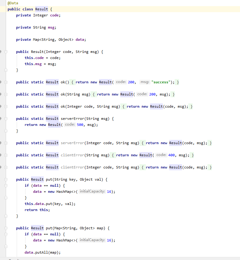Click put name in put(String key, Object val)
The width and height of the screenshot is (240, 260).
49,179
